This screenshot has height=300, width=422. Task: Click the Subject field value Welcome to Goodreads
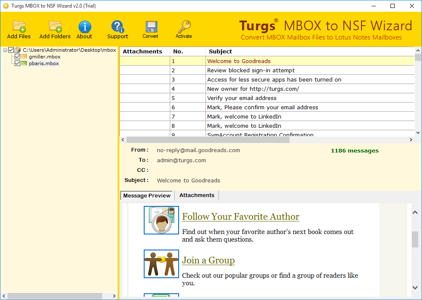tap(188, 181)
